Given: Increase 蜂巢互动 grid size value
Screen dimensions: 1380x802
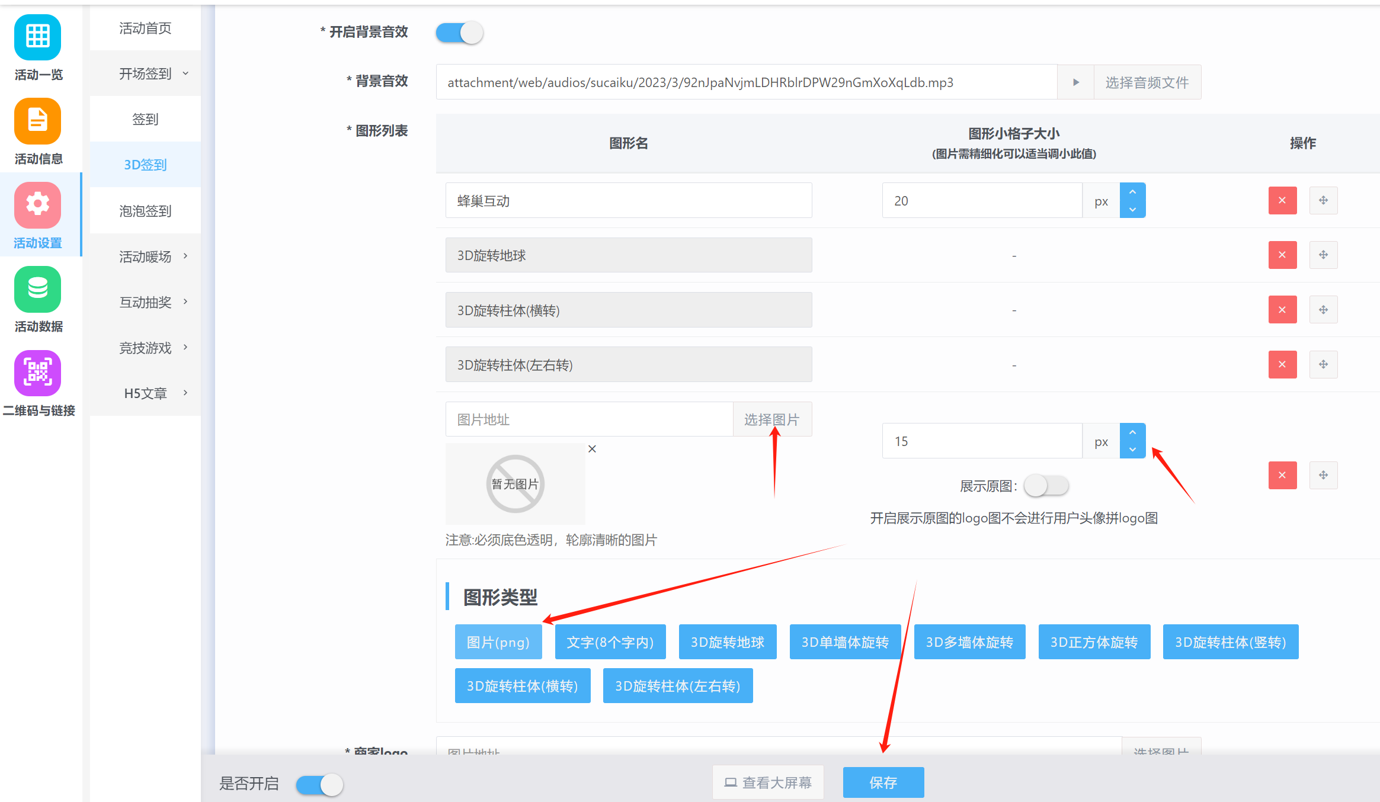Looking at the screenshot, I should tap(1132, 192).
